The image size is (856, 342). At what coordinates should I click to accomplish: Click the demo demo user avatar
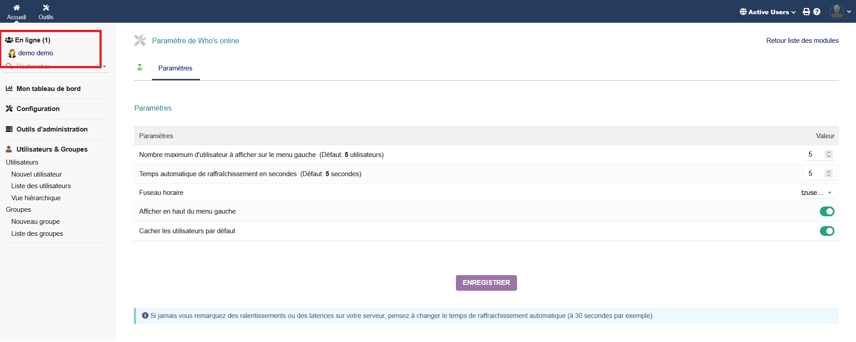point(12,54)
